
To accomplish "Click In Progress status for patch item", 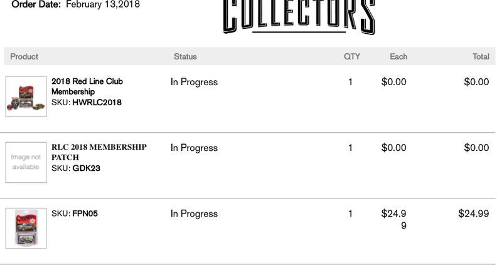I will (194, 148).
